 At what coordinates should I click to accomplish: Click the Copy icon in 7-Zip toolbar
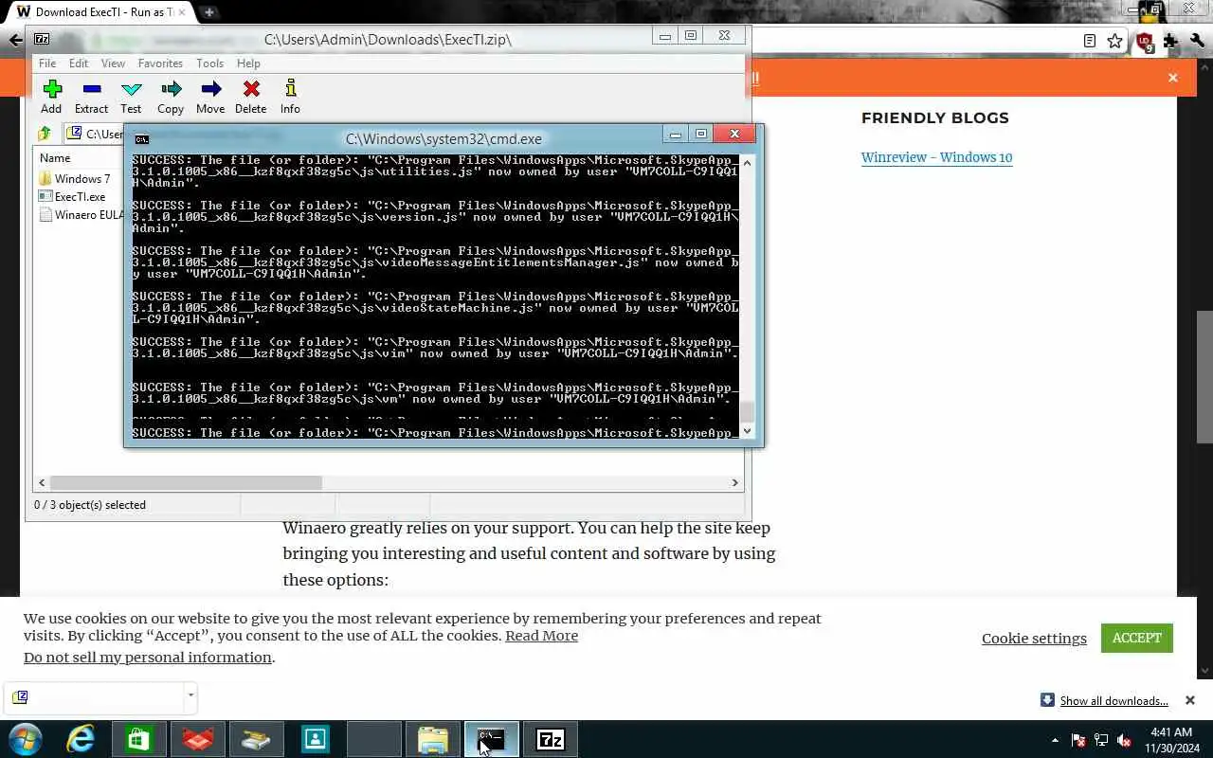click(x=171, y=89)
